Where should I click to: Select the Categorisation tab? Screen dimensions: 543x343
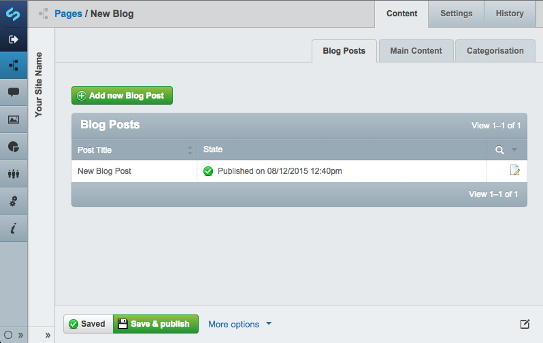tap(495, 51)
